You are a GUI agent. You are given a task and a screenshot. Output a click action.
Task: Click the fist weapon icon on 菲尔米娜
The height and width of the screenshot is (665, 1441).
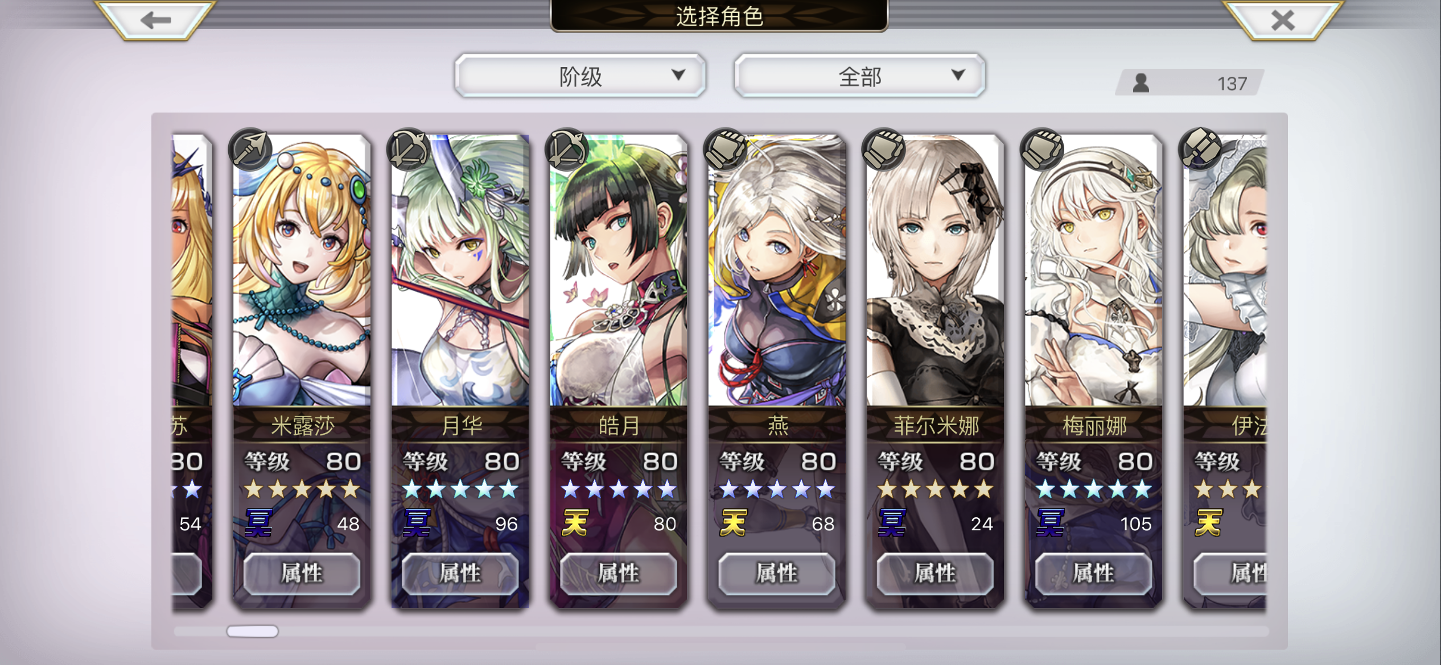[883, 149]
